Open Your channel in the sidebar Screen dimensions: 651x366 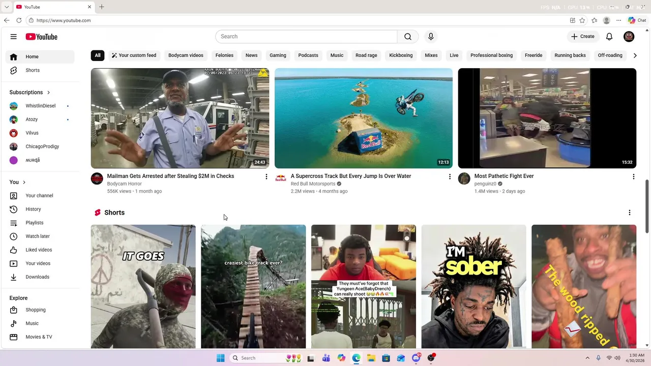(40, 196)
